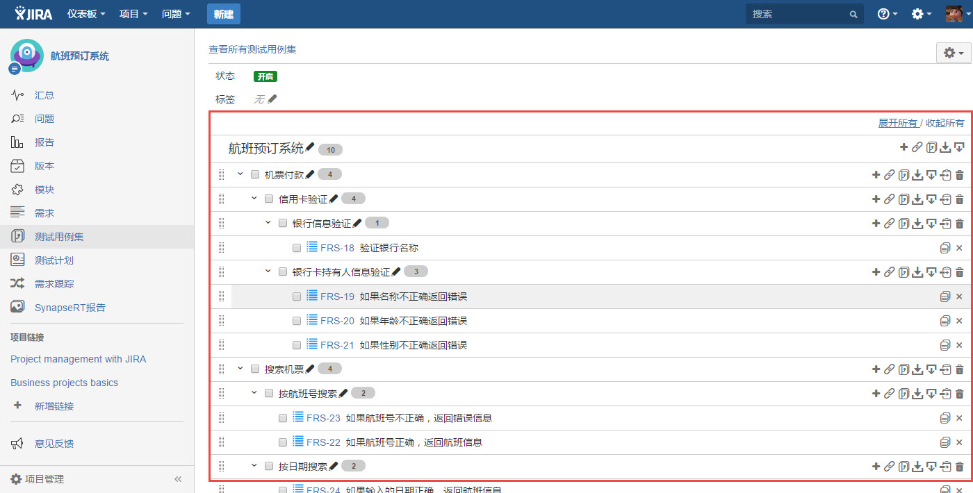Collapse the 银行信息验证 chevron

click(x=268, y=223)
